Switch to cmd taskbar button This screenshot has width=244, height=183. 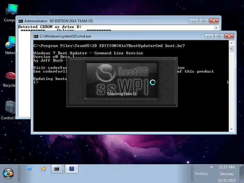pos(57,169)
